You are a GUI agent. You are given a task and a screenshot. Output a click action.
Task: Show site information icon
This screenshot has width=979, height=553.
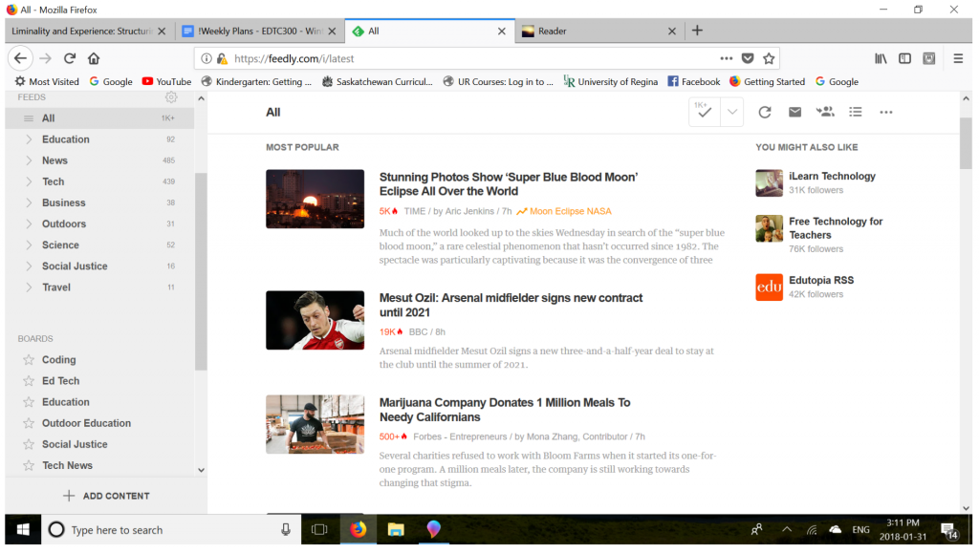207,58
